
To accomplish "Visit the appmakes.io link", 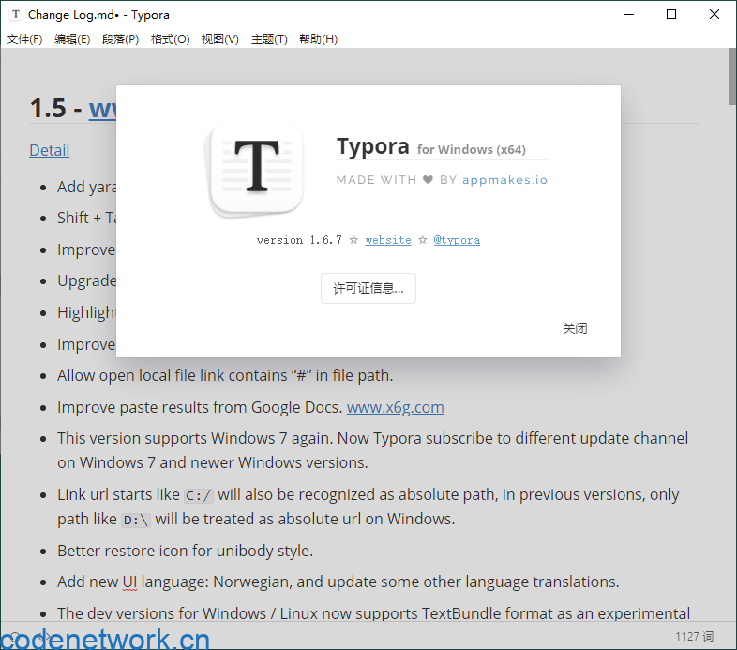I will [504, 180].
